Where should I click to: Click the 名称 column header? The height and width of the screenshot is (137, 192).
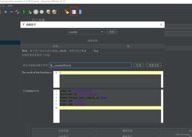click(x=56, y=46)
